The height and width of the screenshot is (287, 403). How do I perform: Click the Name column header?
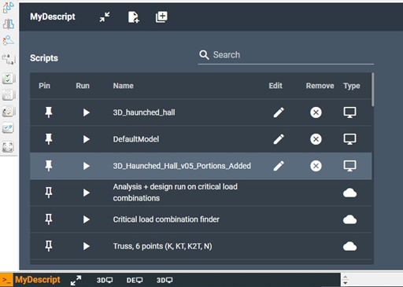pyautogui.click(x=123, y=86)
